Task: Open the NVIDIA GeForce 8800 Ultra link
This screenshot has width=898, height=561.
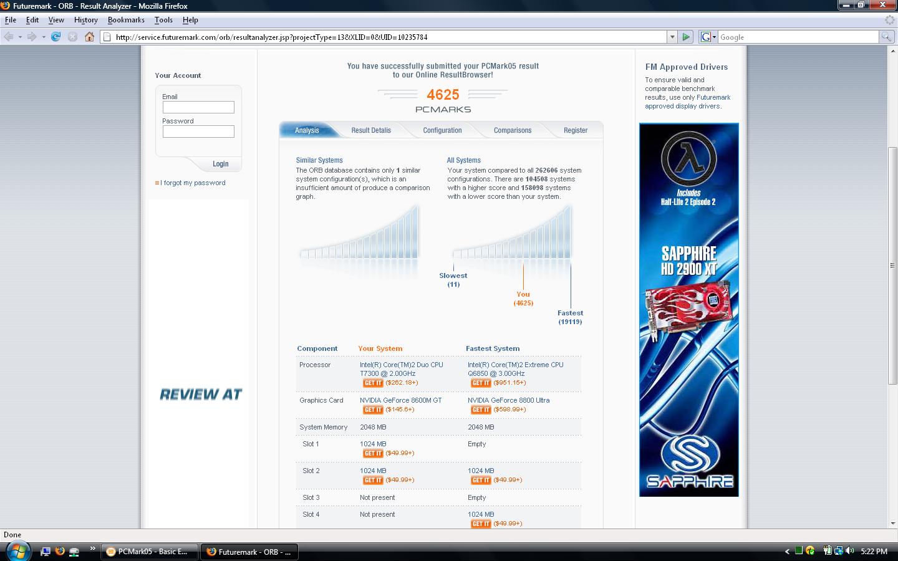Action: coord(508,400)
